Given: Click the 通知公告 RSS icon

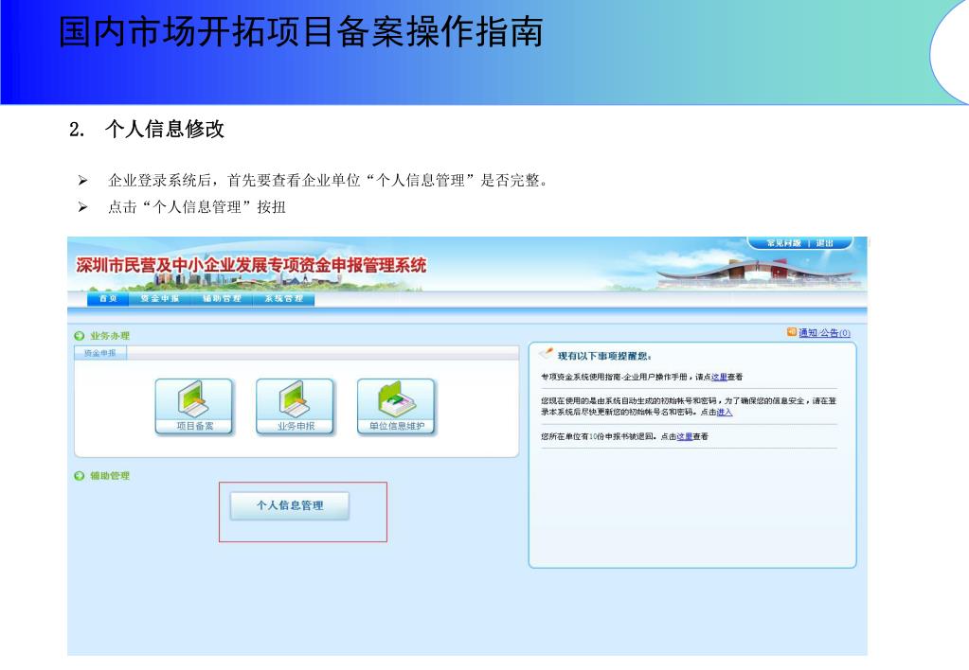Looking at the screenshot, I should tap(791, 332).
